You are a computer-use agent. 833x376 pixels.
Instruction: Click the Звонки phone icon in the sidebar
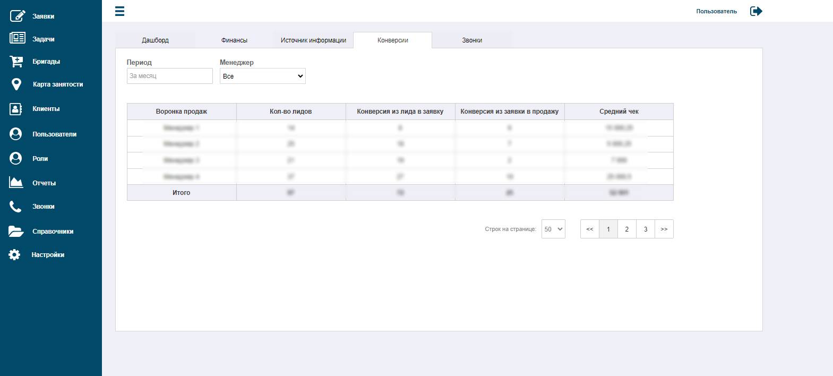click(15, 207)
